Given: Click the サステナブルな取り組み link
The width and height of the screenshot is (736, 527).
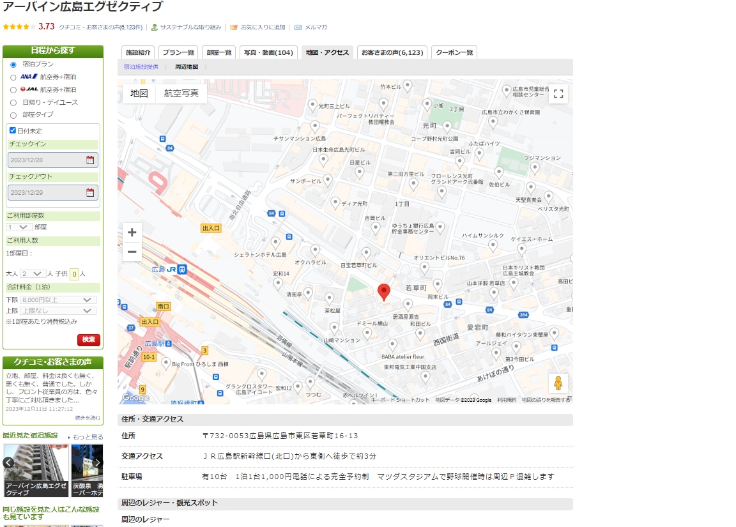Looking at the screenshot, I should [190, 27].
